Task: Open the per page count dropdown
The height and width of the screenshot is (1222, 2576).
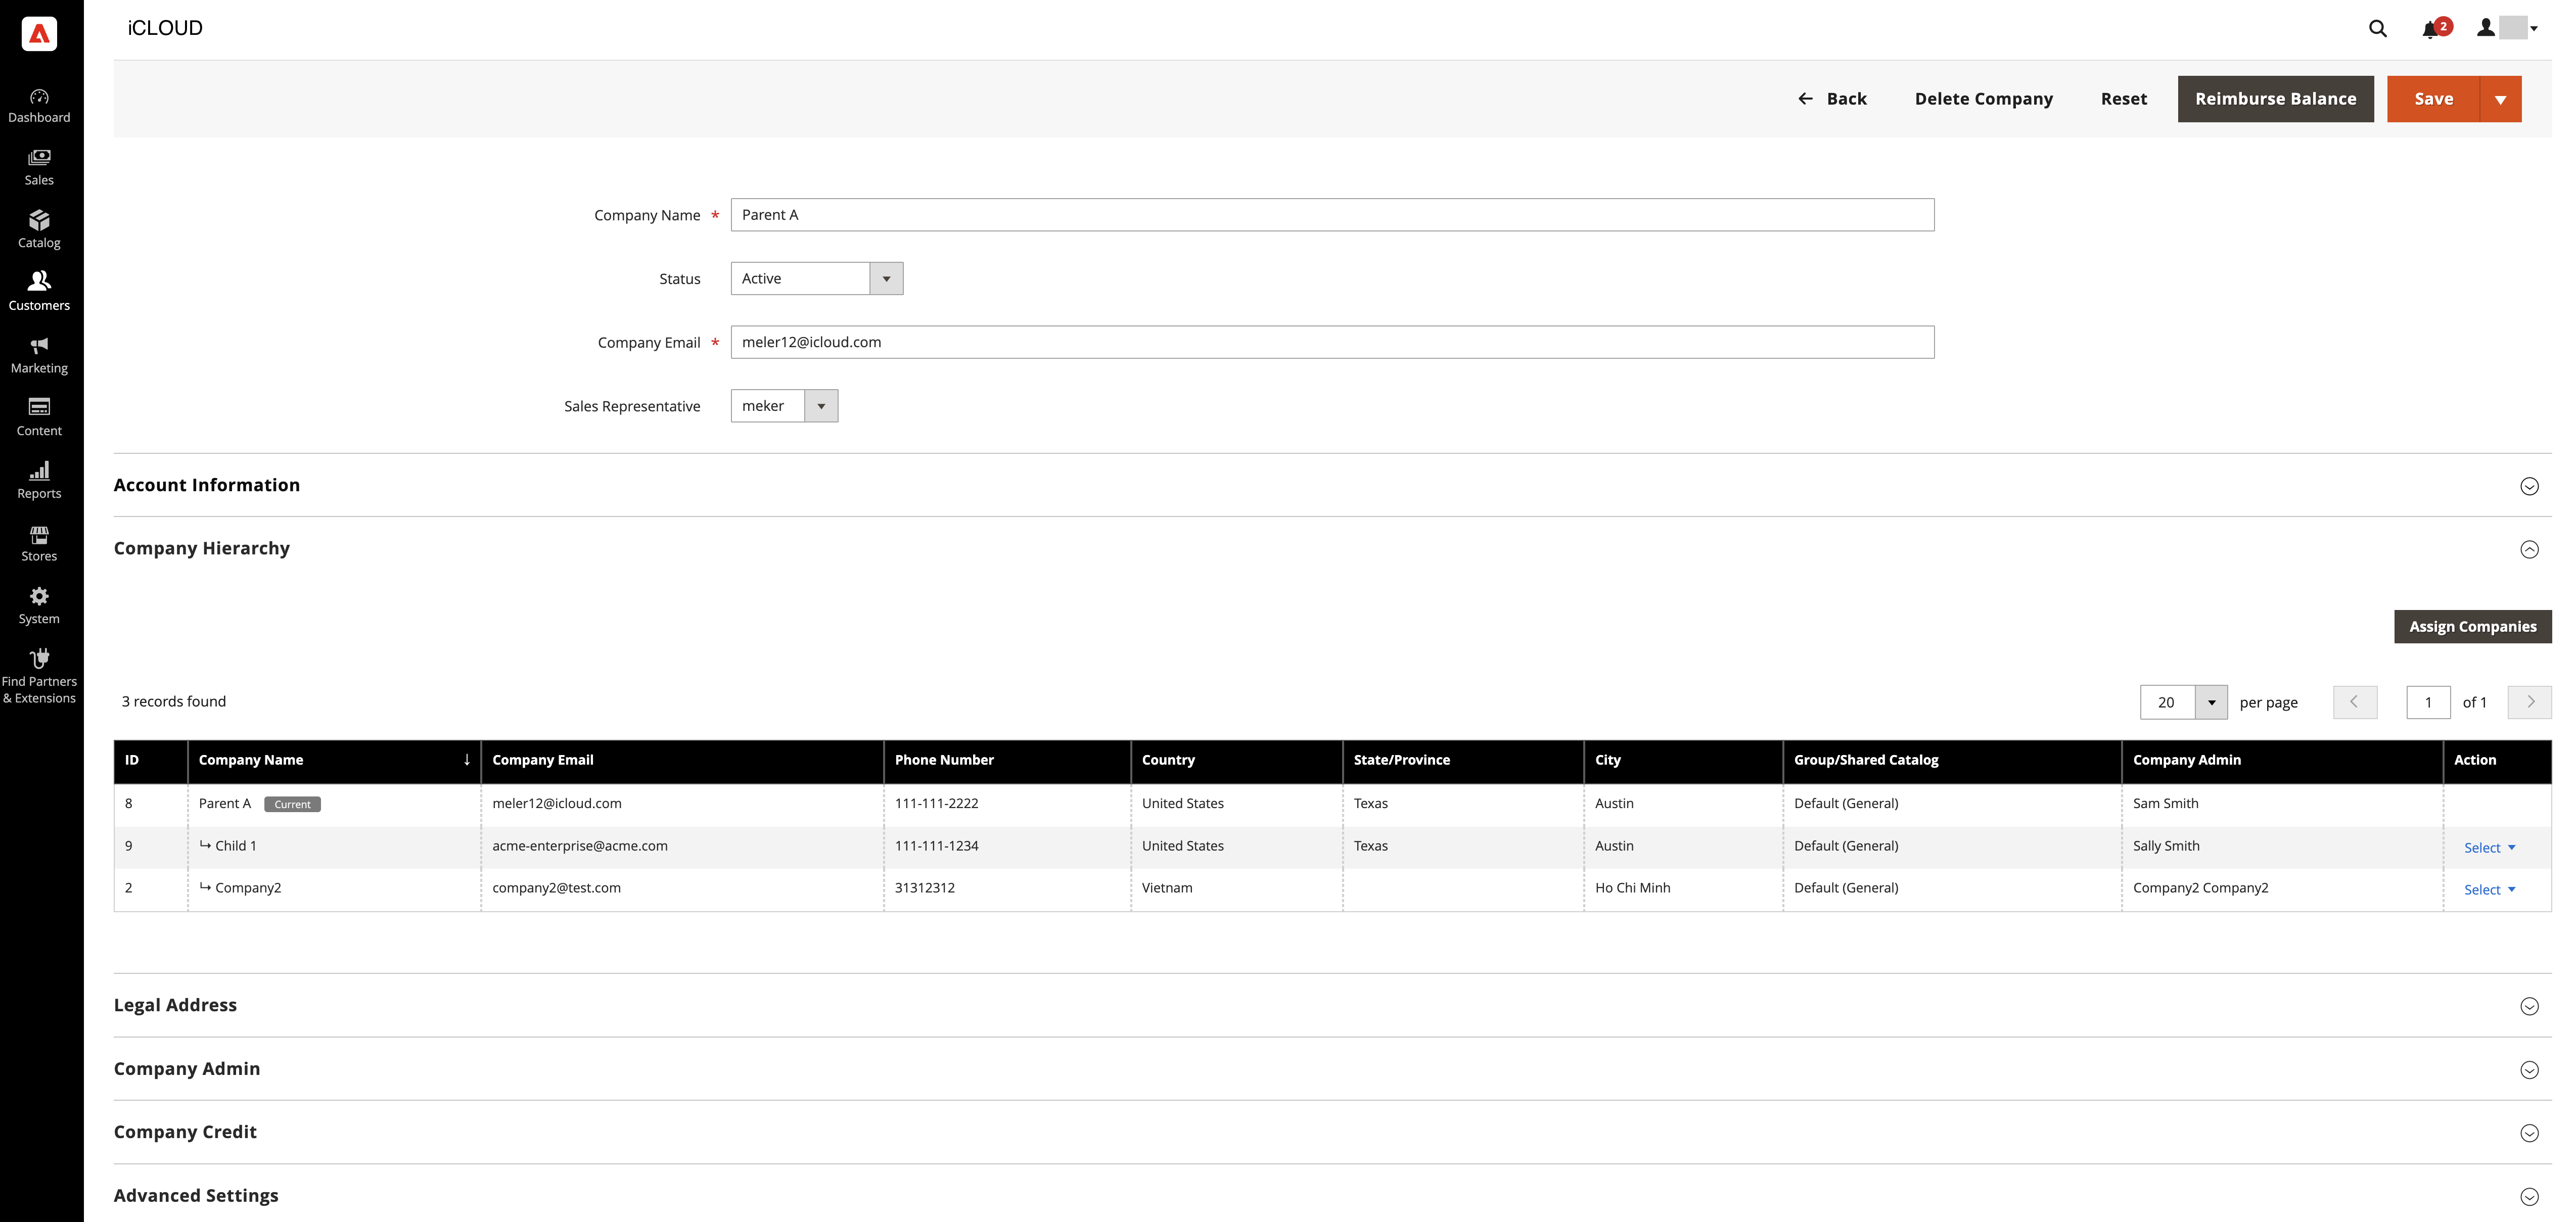Action: (x=2211, y=702)
